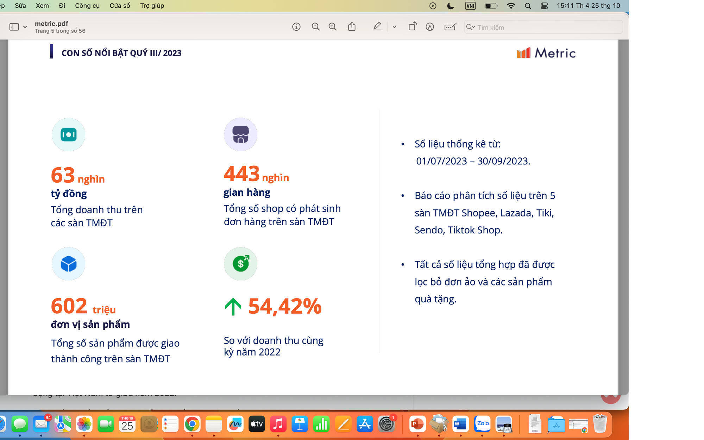This screenshot has height=440, width=704.
Task: Zoom out of the PDF page
Action: 315,27
